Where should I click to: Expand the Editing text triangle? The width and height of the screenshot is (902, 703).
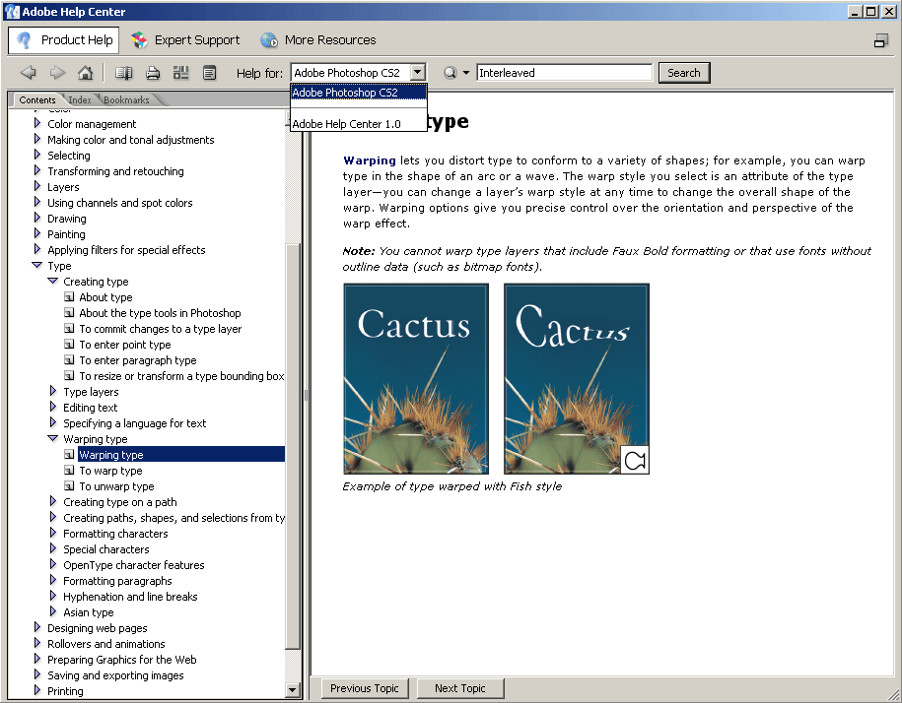[53, 407]
